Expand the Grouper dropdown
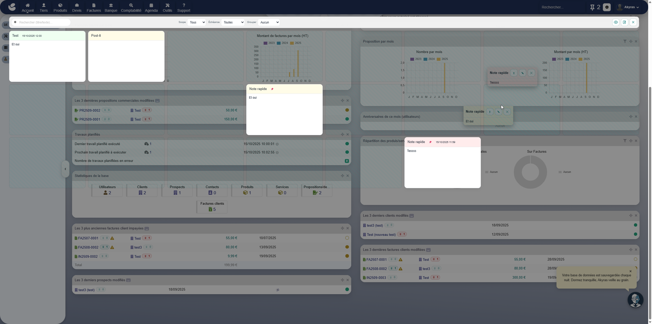The image size is (652, 324). [269, 22]
